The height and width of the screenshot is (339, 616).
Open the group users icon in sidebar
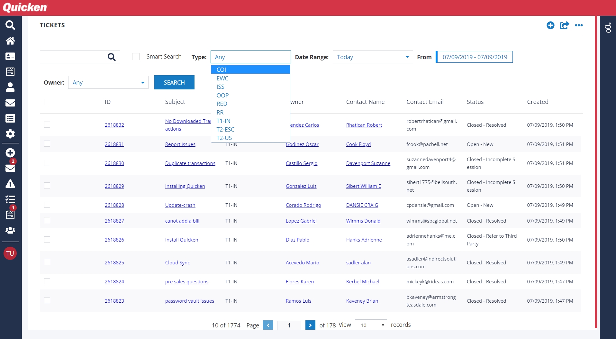(10, 230)
